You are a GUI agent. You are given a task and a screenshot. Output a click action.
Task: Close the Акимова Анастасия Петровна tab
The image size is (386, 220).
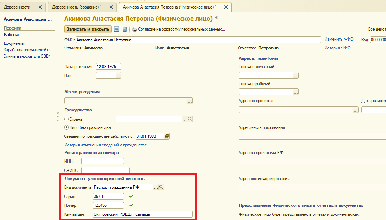click(x=226, y=7)
